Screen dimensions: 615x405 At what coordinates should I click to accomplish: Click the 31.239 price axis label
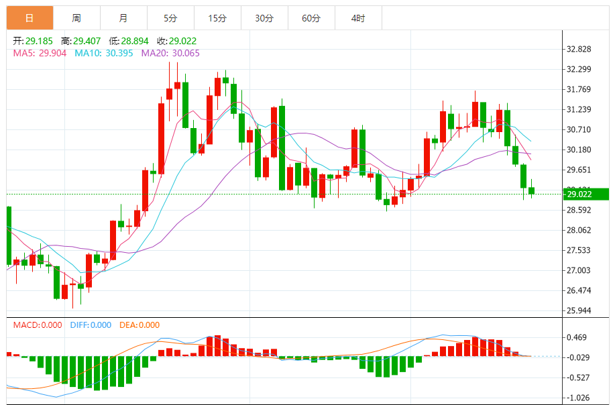click(579, 109)
